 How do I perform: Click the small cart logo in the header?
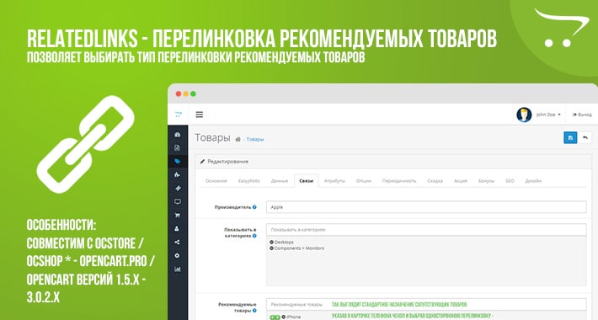point(178,114)
